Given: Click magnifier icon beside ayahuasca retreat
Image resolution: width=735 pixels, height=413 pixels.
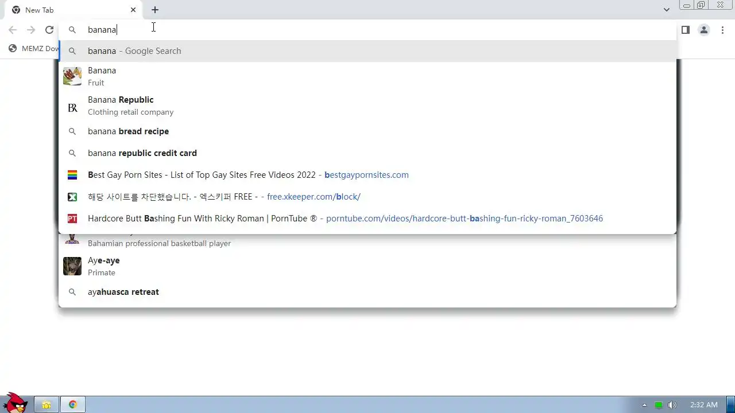Looking at the screenshot, I should pos(72,292).
